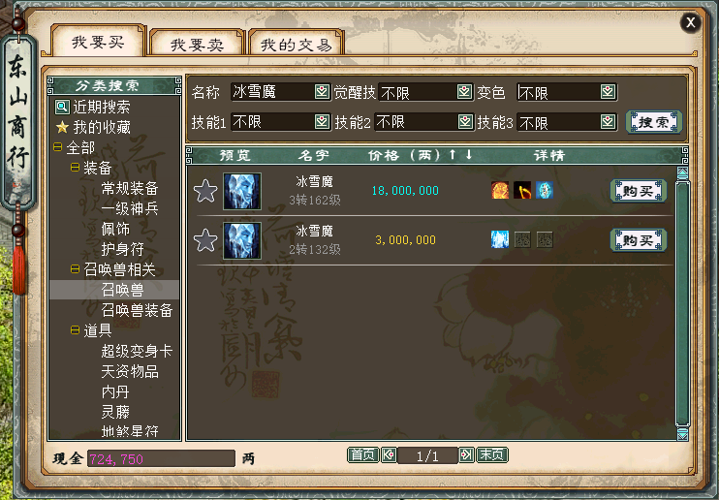Sort price ascending with up arrow
The image size is (719, 500).
click(x=453, y=155)
